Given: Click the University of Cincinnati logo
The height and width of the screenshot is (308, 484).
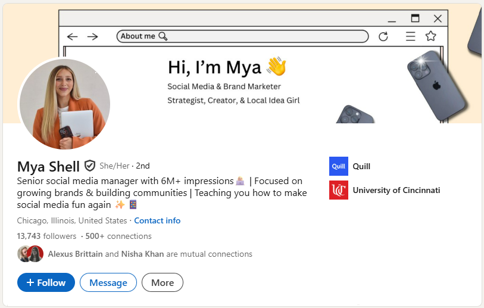Looking at the screenshot, I should pyautogui.click(x=338, y=190).
